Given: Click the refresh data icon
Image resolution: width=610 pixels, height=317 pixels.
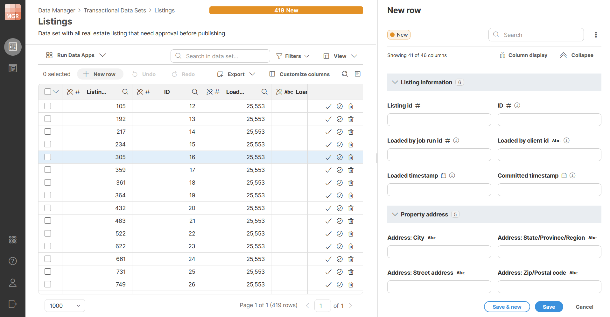Looking at the screenshot, I should [345, 74].
